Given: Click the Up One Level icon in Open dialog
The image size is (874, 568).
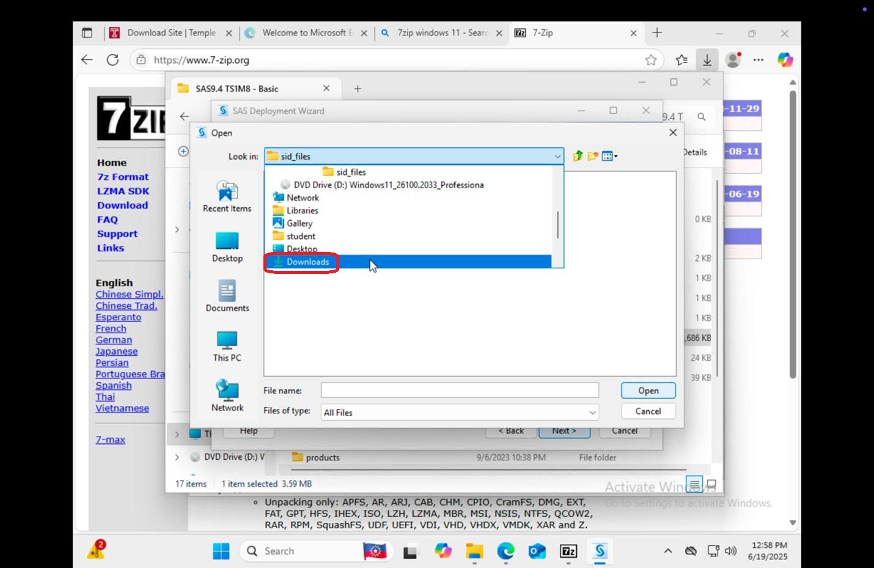Looking at the screenshot, I should (x=578, y=156).
